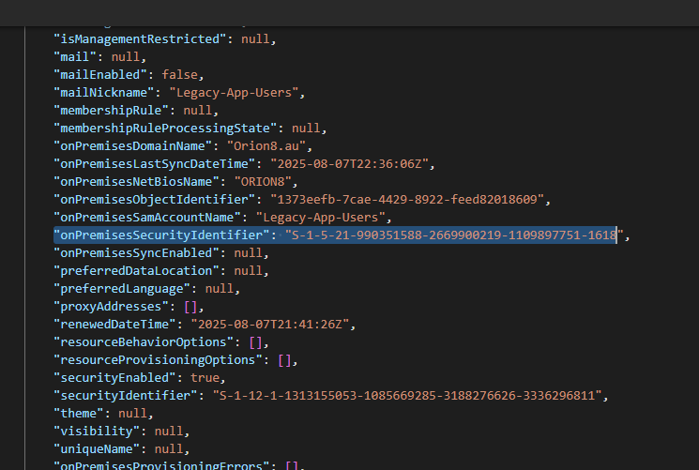Click the "isManagementRestricted" key
The image size is (699, 470).
[137, 38]
